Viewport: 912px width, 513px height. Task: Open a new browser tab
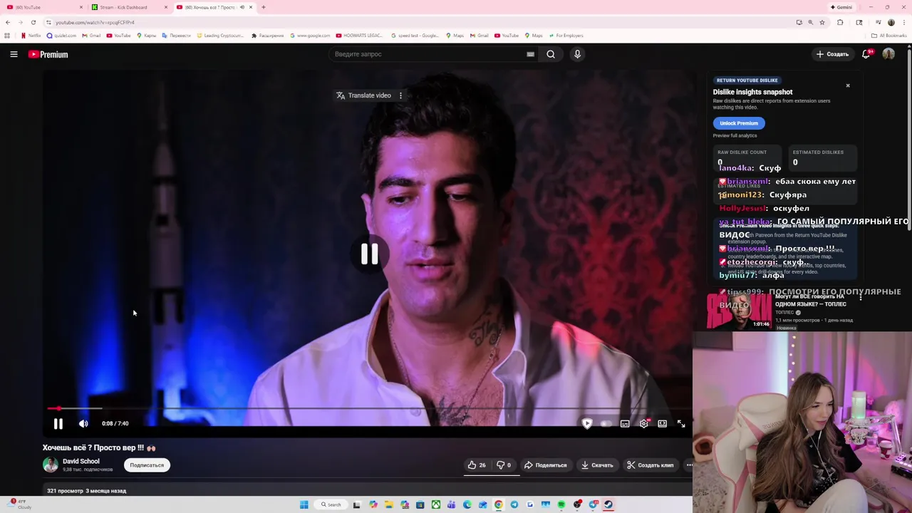tap(264, 7)
